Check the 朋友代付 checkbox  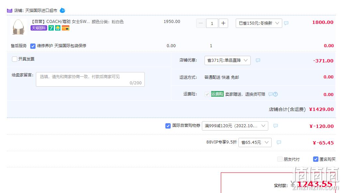280,159
